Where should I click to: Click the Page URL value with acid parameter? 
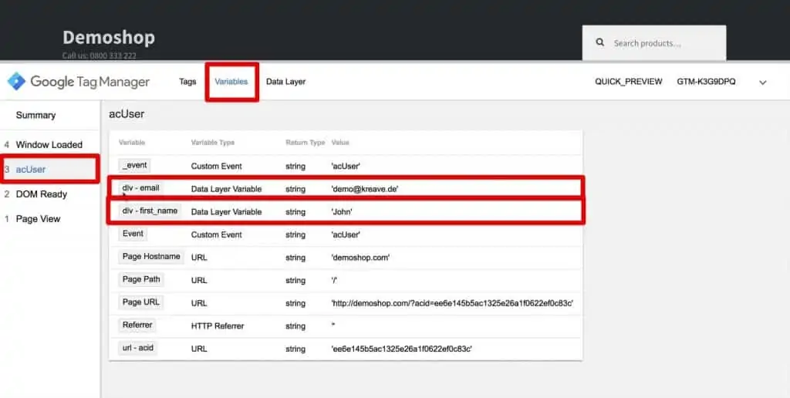(452, 303)
